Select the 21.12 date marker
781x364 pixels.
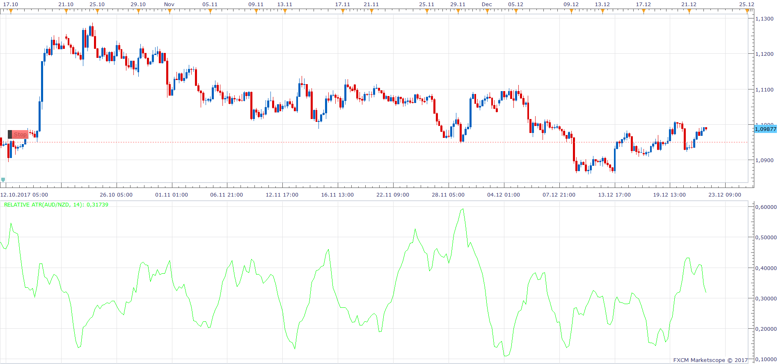click(689, 11)
